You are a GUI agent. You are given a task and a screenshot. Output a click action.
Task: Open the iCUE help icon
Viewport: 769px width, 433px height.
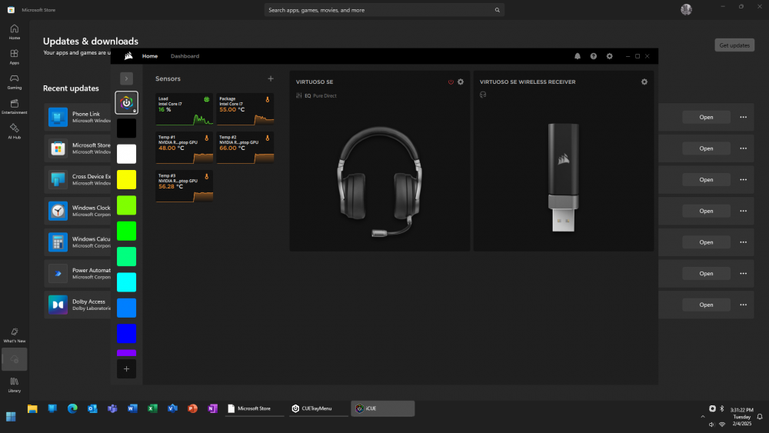[594, 56]
